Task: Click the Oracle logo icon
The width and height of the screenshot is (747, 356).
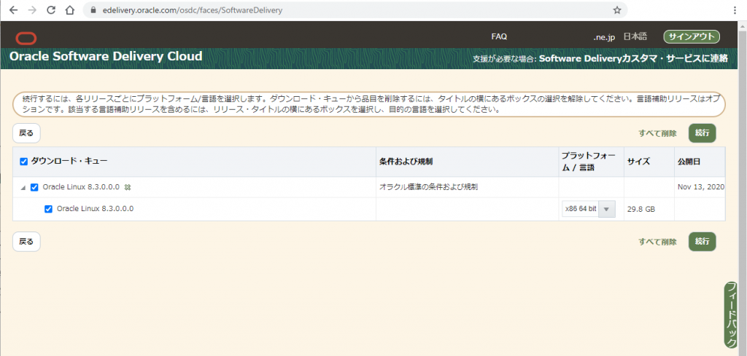Action: (26, 39)
